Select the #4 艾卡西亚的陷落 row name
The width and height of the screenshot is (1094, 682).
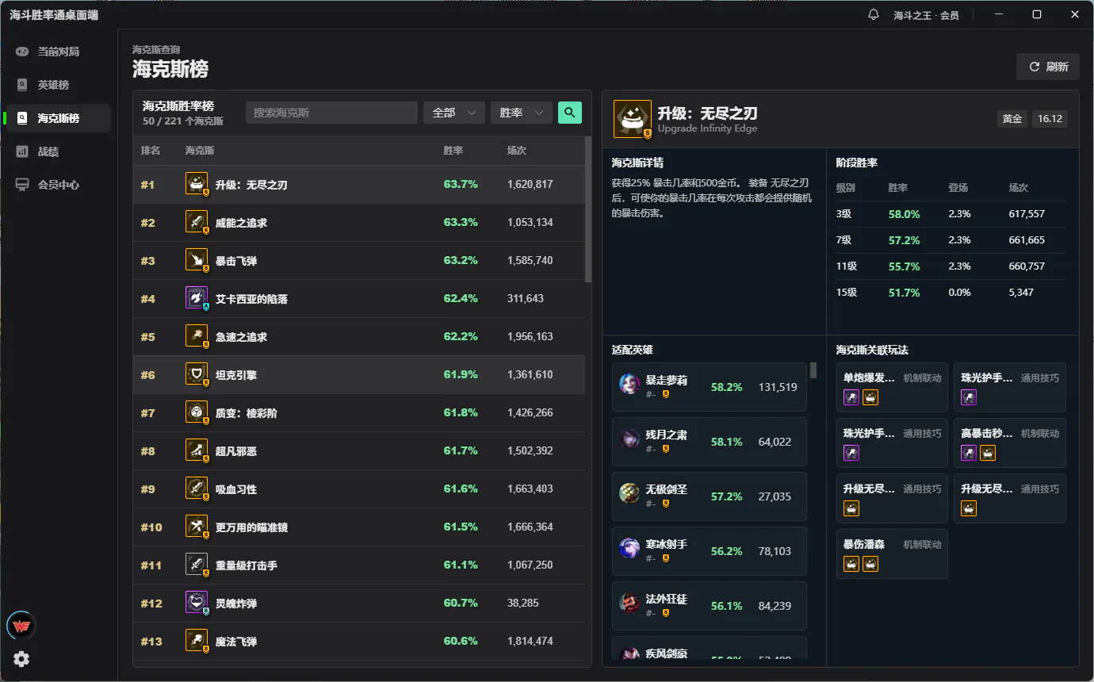click(x=251, y=299)
